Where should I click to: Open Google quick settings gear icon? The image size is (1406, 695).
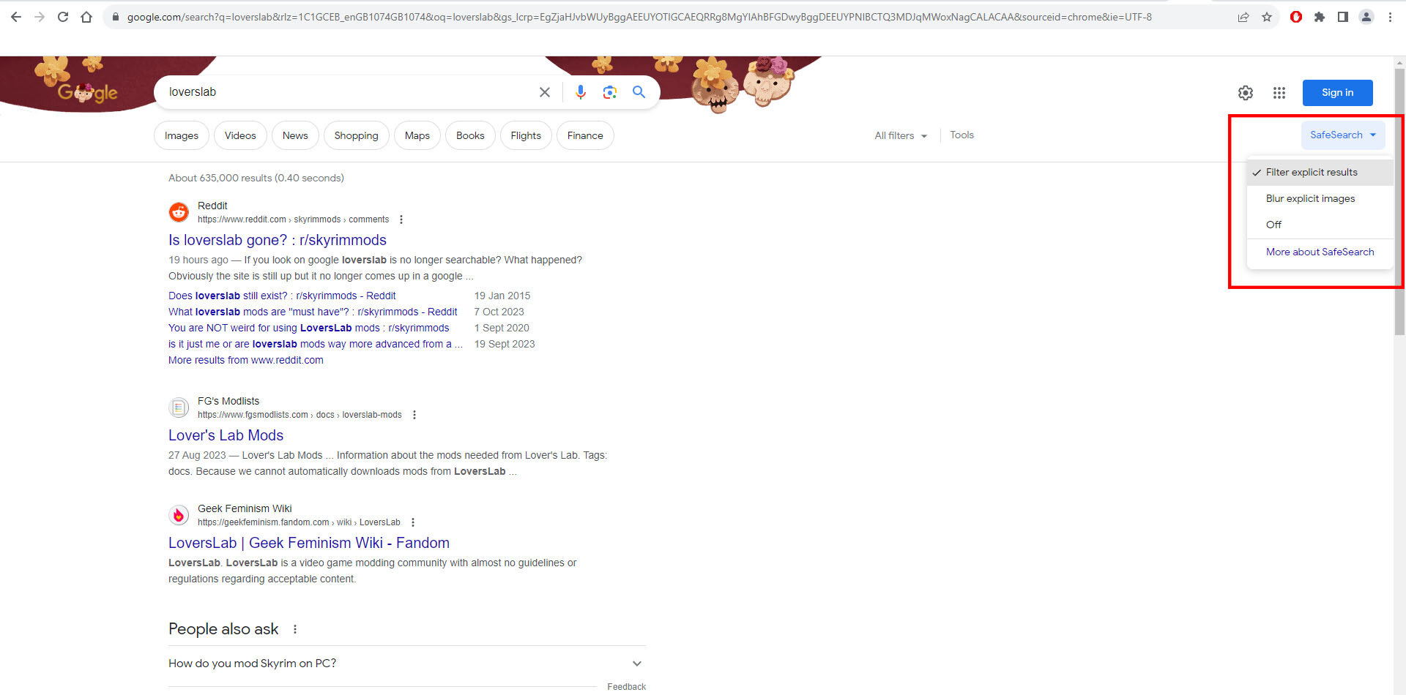point(1246,93)
